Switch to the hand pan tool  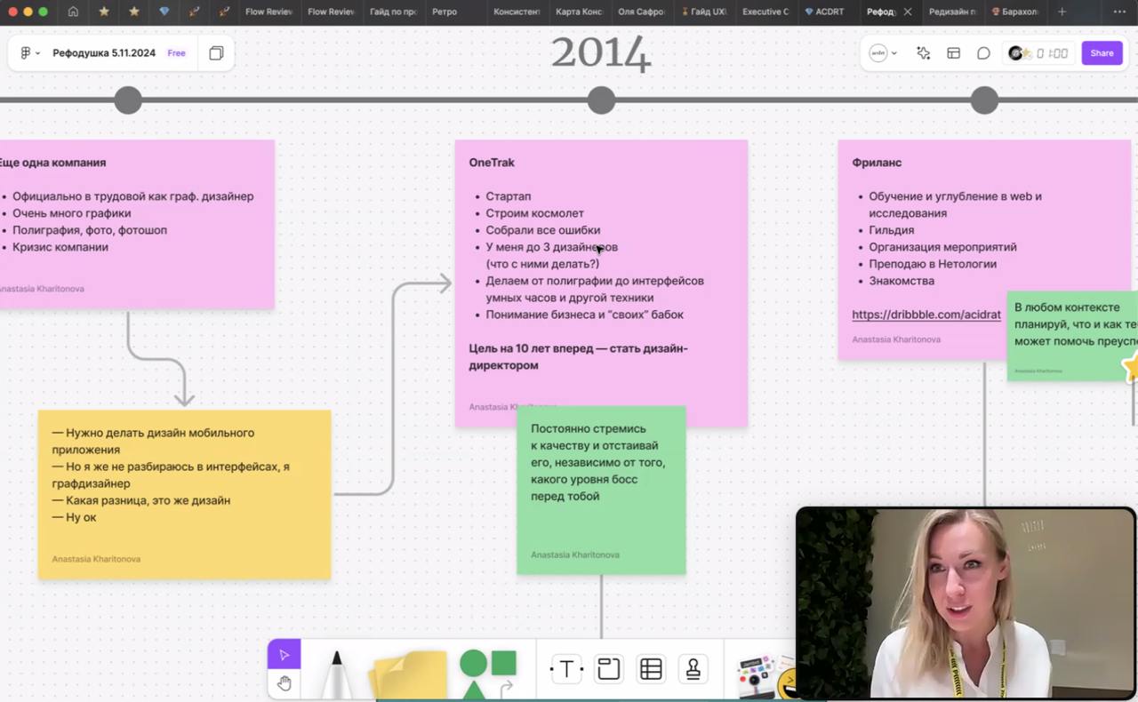284,683
